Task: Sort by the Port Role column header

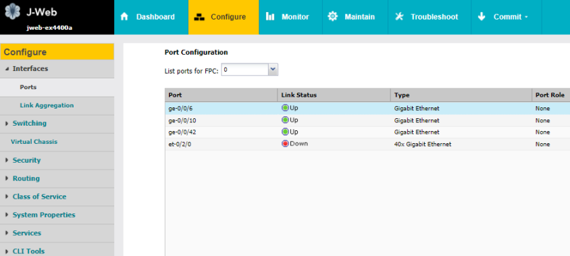Action: pyautogui.click(x=551, y=95)
